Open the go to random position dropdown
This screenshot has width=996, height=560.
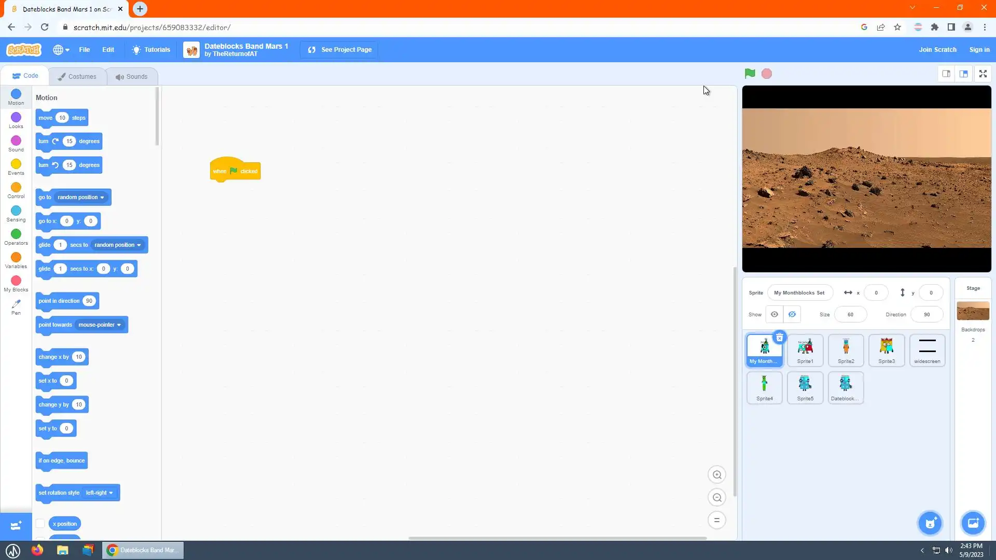[x=102, y=197]
